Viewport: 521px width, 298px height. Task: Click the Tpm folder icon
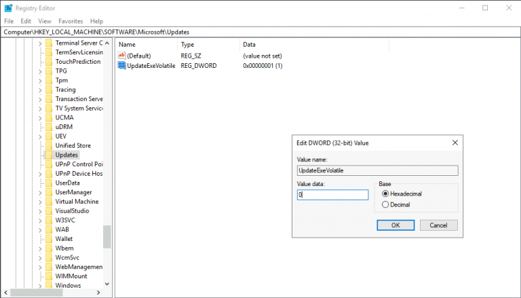point(49,80)
